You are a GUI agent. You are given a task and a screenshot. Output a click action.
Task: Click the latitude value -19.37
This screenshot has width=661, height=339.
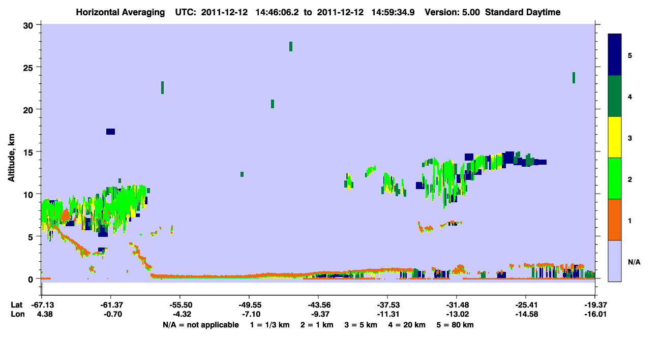click(595, 305)
